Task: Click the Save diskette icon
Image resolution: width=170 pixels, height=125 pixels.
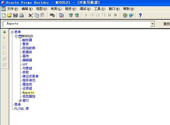Action: [15, 15]
